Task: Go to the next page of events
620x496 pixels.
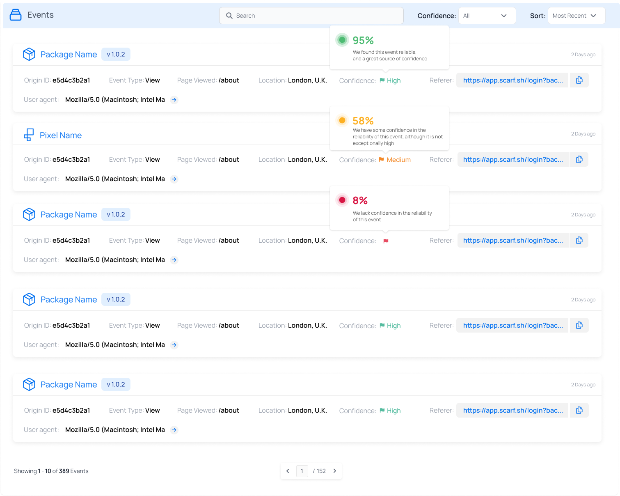Action: point(335,471)
